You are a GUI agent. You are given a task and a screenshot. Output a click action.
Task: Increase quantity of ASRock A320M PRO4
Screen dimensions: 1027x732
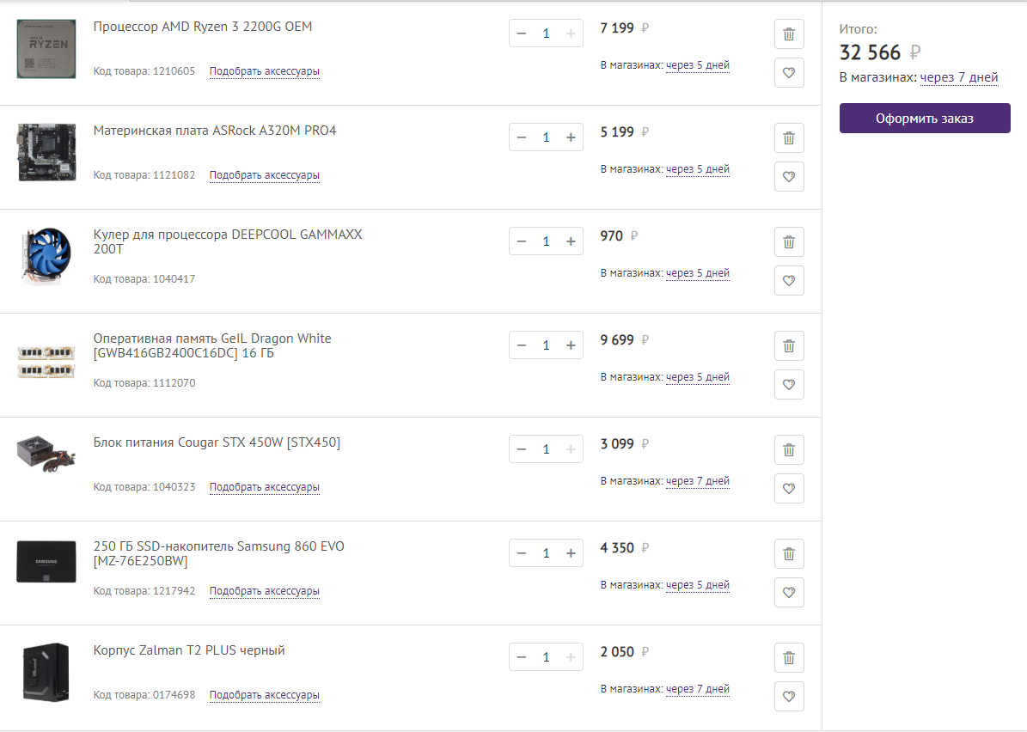point(571,137)
